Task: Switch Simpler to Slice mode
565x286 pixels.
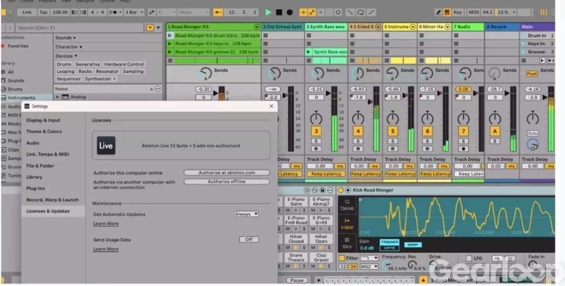Action: pos(347,243)
